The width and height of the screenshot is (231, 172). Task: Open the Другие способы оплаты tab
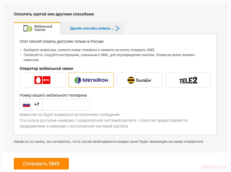pos(92,28)
